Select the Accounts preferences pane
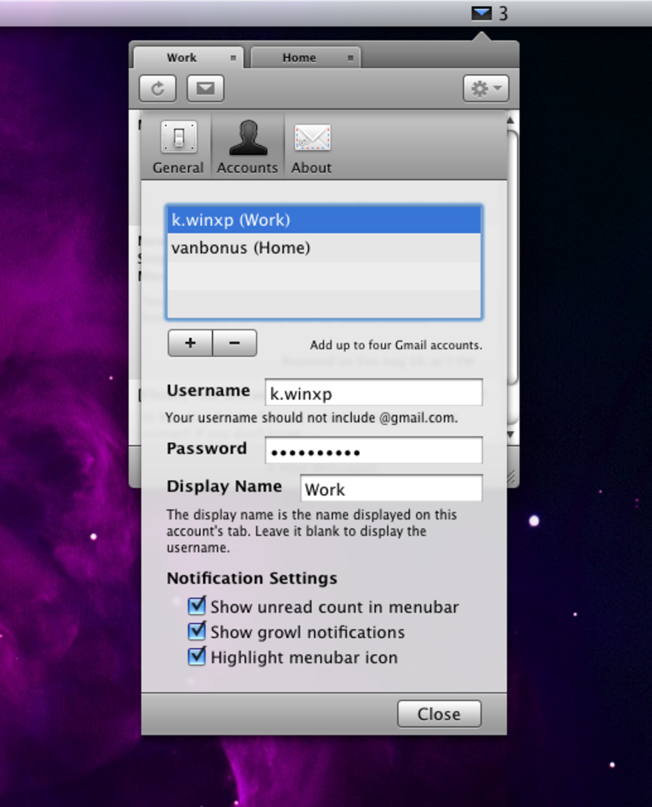The image size is (652, 807). [247, 147]
